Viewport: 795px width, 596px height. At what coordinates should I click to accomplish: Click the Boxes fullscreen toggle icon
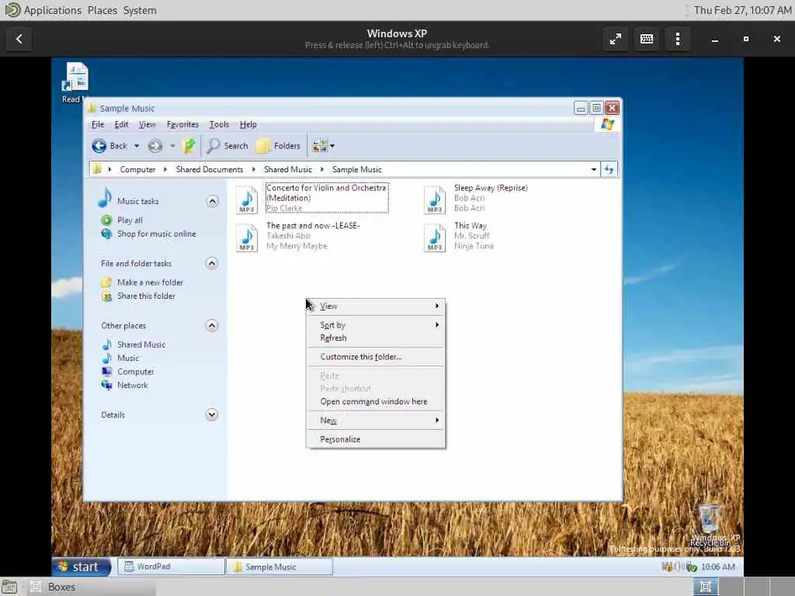[616, 39]
